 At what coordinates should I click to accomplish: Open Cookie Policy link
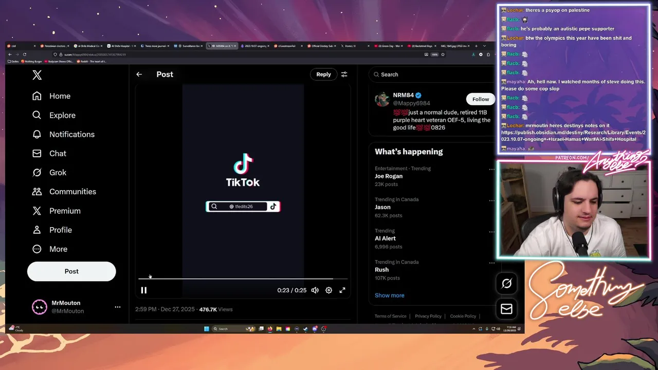tap(463, 316)
